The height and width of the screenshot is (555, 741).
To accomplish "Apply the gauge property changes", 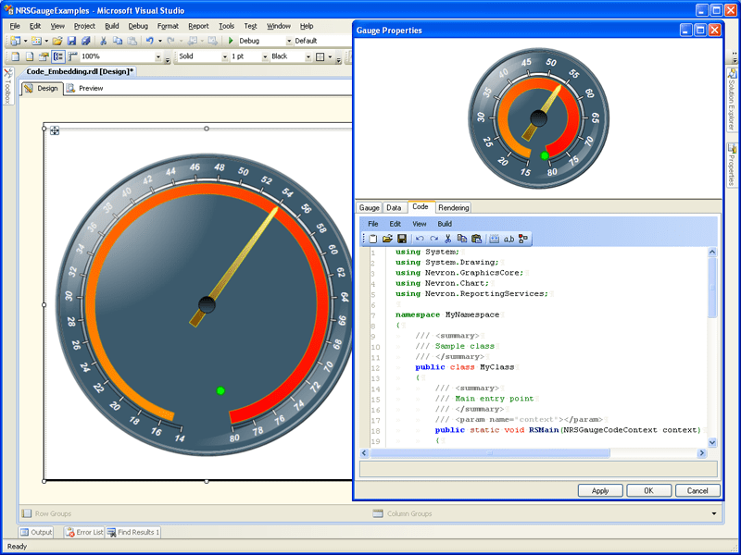I will pos(599,491).
